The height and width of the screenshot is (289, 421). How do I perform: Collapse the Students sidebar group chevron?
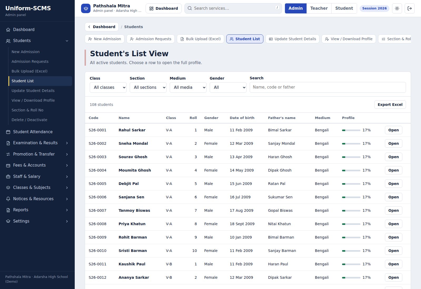coord(67,41)
